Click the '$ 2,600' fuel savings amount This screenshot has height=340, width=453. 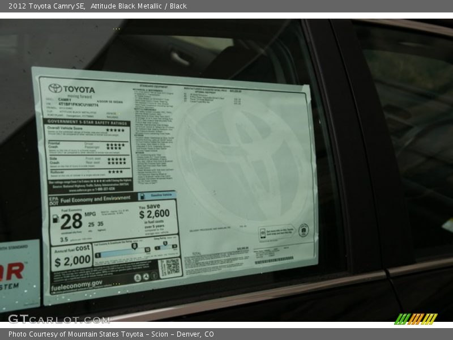coord(154,214)
